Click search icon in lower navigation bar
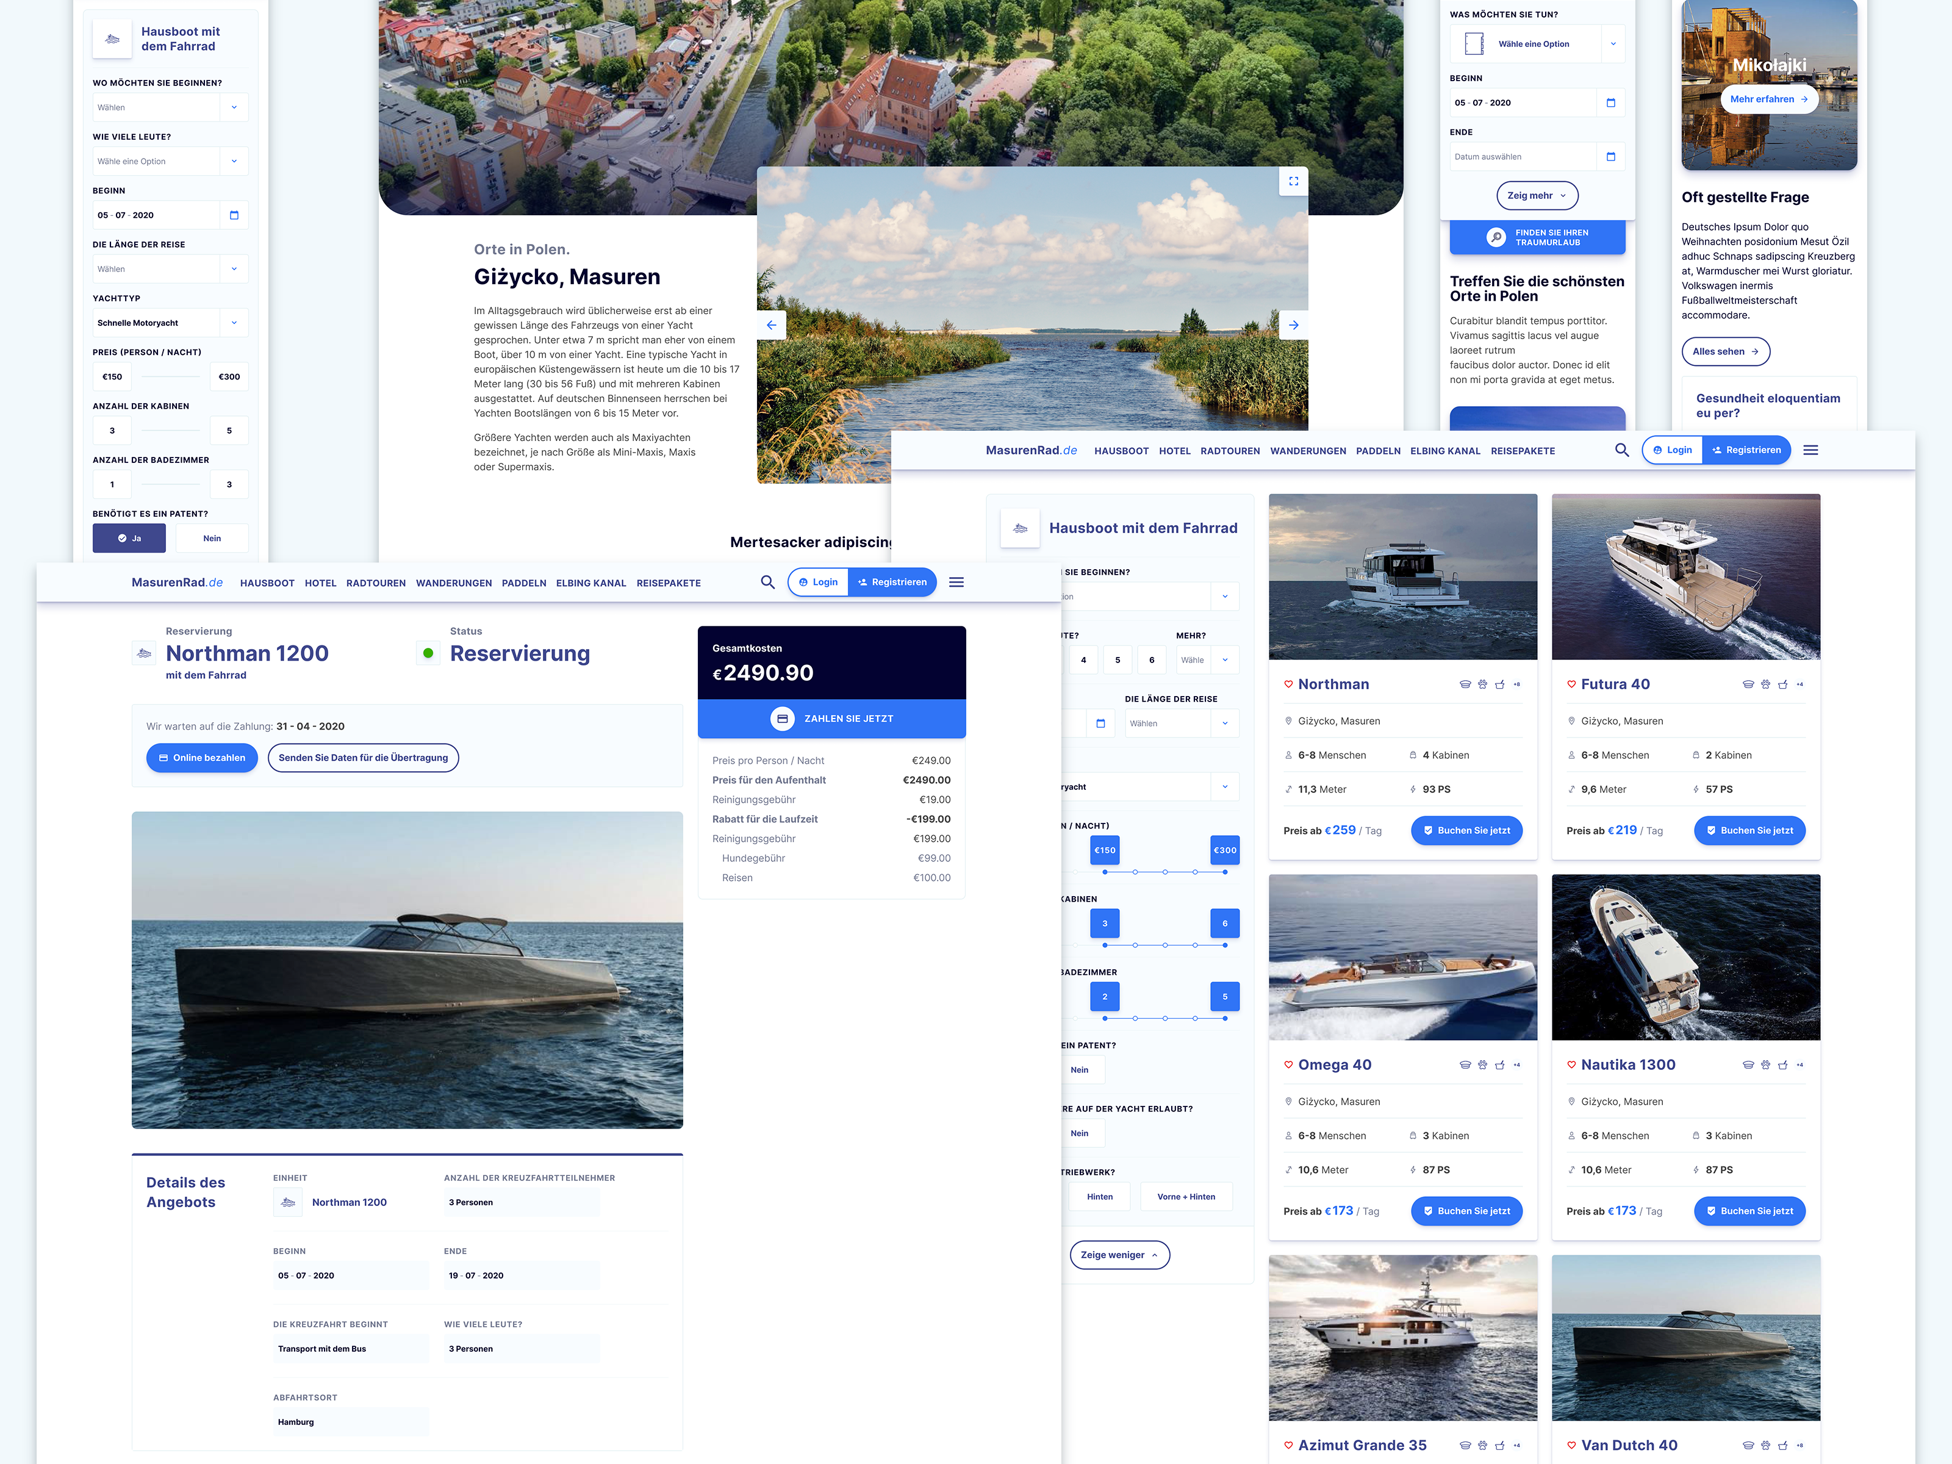The image size is (1952, 1464). click(x=767, y=583)
